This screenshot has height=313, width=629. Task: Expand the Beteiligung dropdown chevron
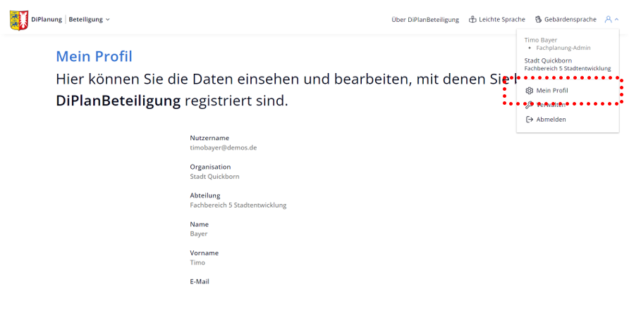coord(108,20)
